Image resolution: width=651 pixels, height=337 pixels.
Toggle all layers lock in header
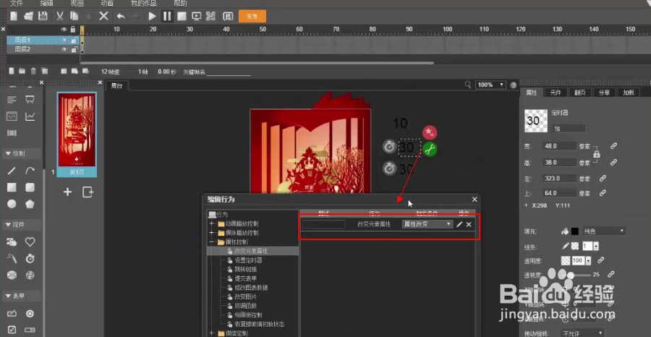pos(73,30)
